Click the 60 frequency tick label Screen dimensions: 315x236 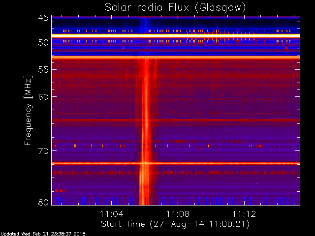click(43, 97)
